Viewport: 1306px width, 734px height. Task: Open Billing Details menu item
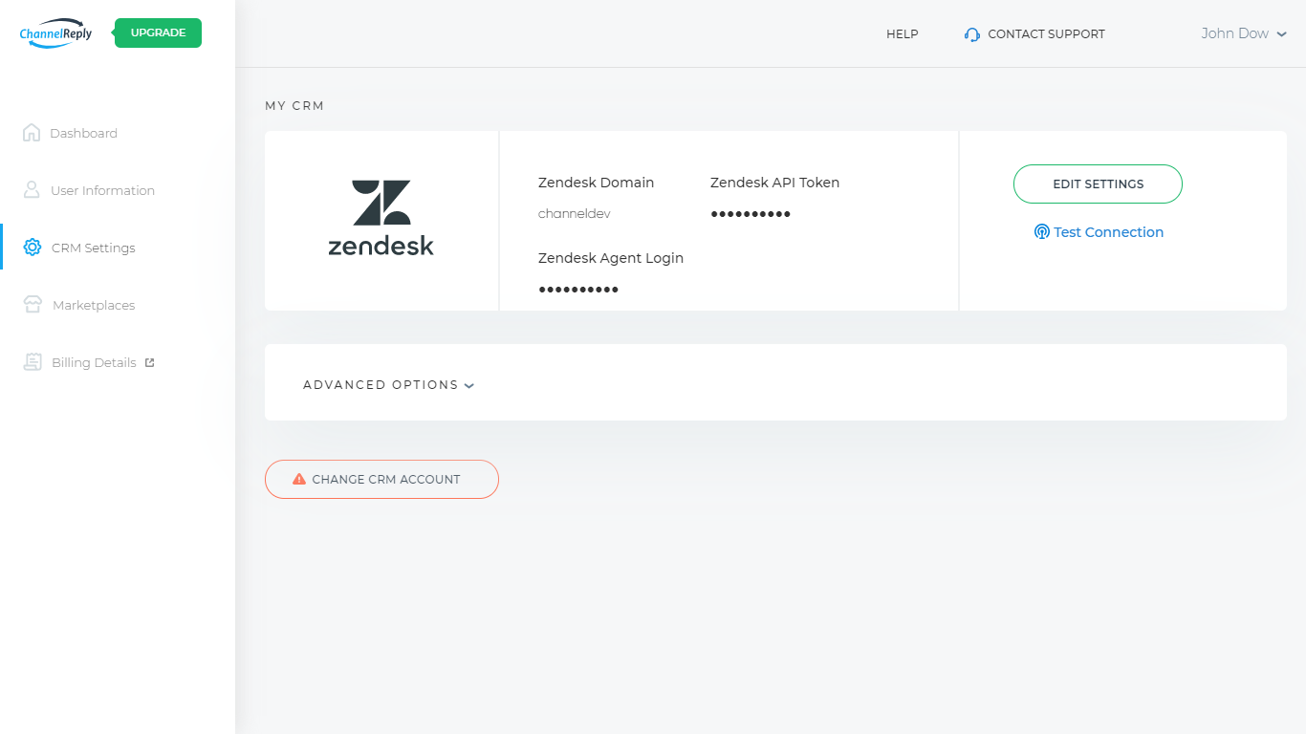(x=94, y=362)
